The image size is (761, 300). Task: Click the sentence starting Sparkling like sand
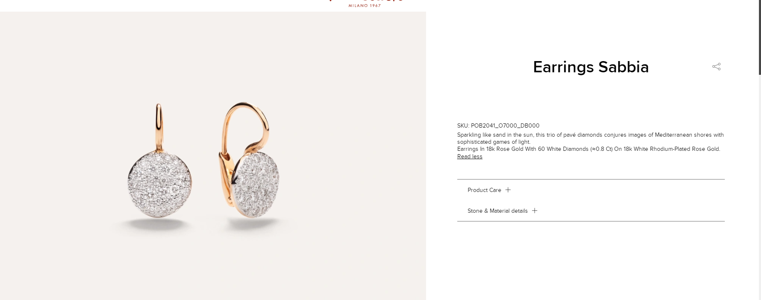click(590, 138)
